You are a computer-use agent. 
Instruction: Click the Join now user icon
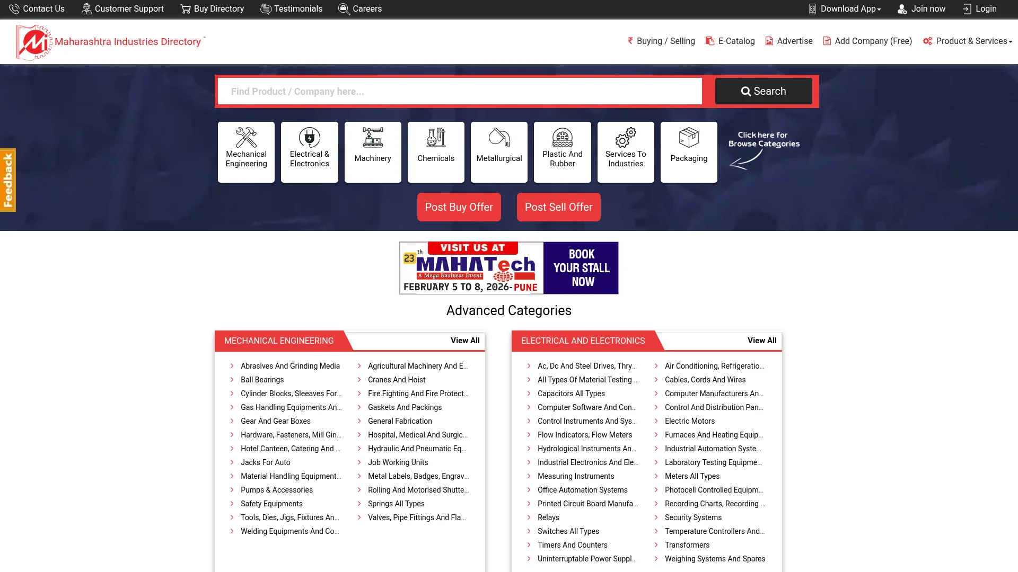(902, 9)
